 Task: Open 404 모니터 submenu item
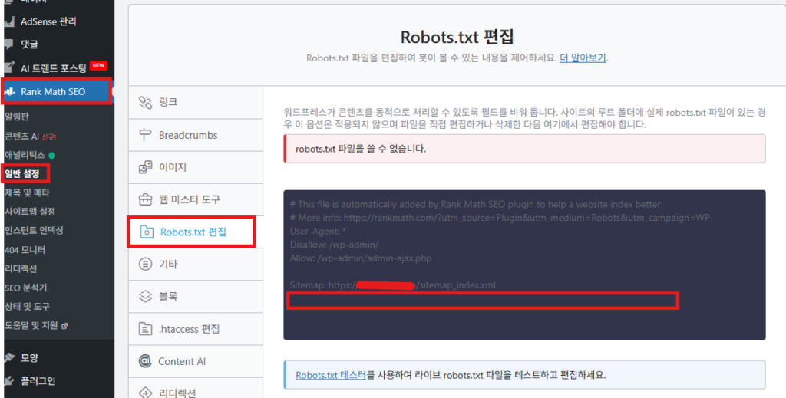pyautogui.click(x=25, y=249)
